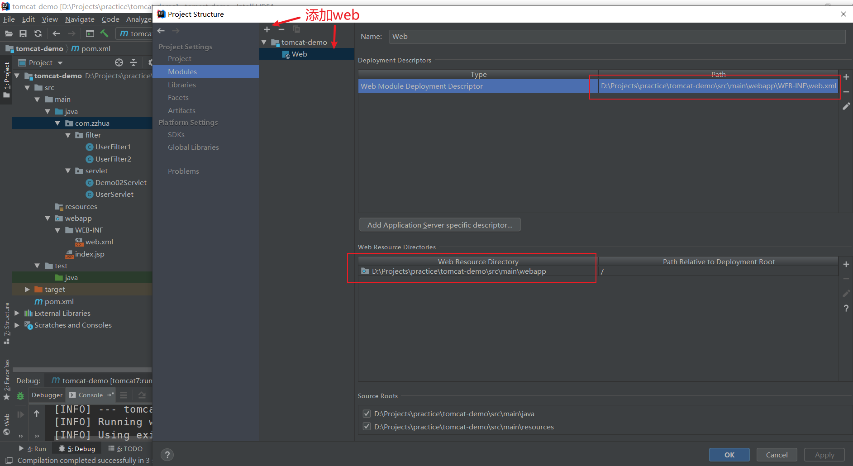Select UserFilter1 class in project tree
Image resolution: width=853 pixels, height=466 pixels.
113,147
